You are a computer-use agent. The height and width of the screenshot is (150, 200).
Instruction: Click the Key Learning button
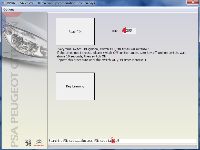point(75,86)
